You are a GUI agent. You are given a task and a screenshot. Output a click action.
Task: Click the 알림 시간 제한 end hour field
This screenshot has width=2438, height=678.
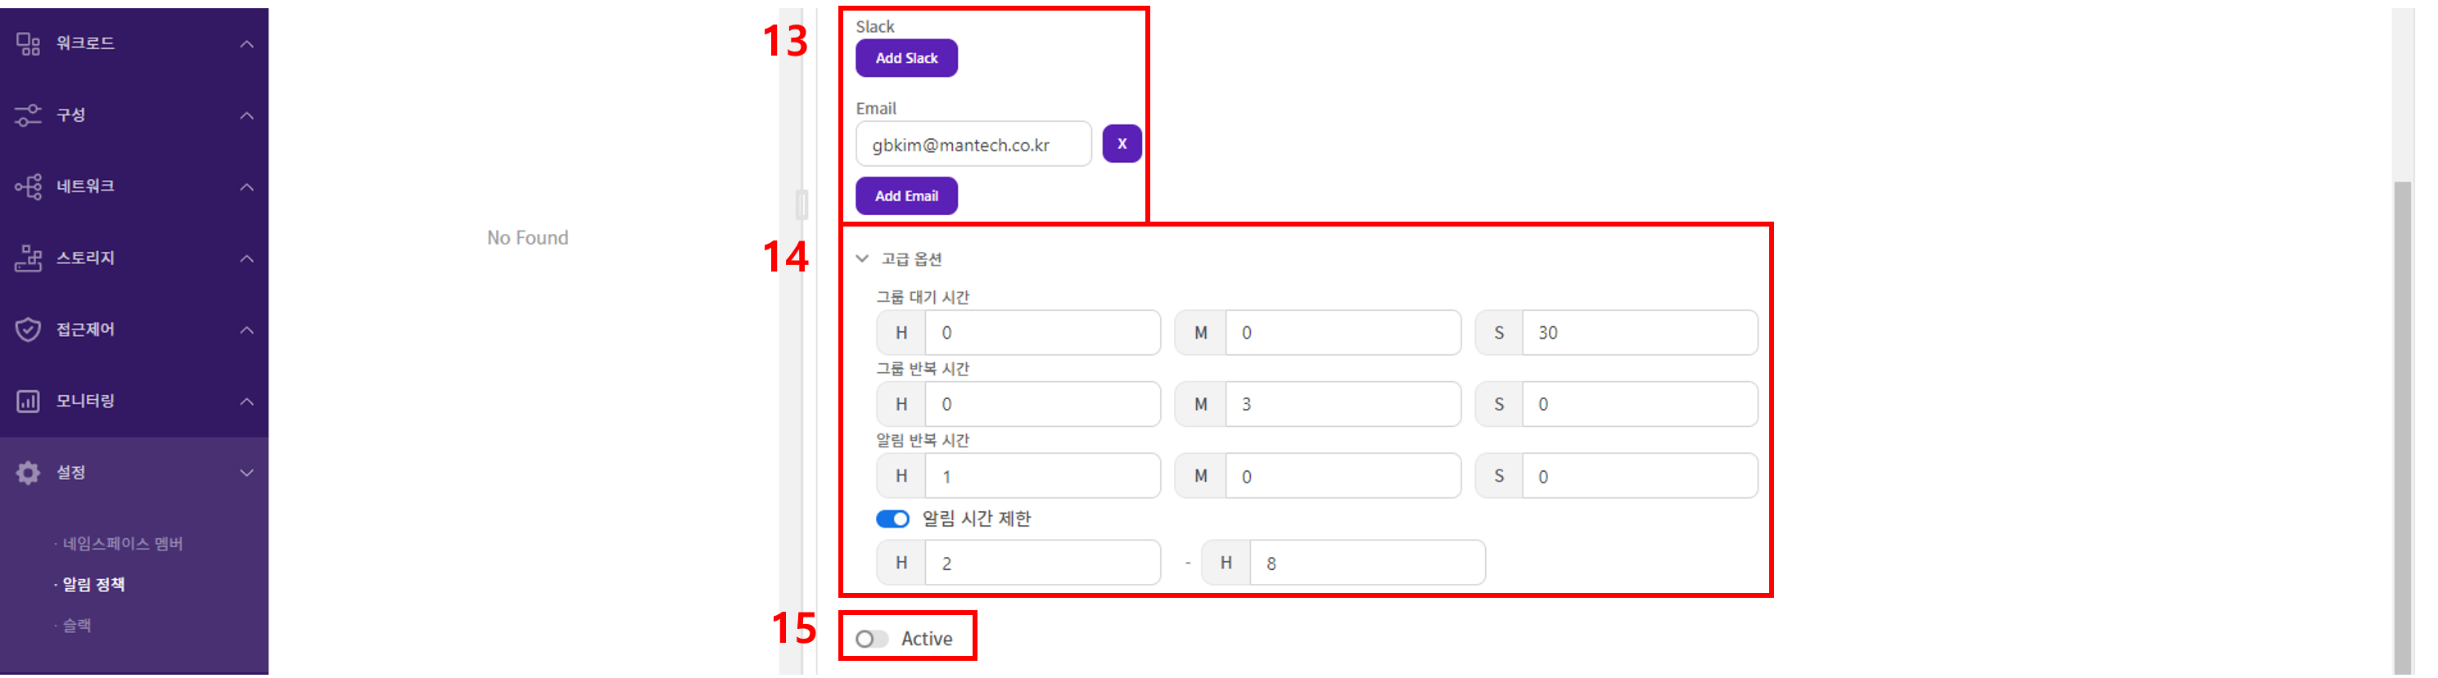[1368, 564]
